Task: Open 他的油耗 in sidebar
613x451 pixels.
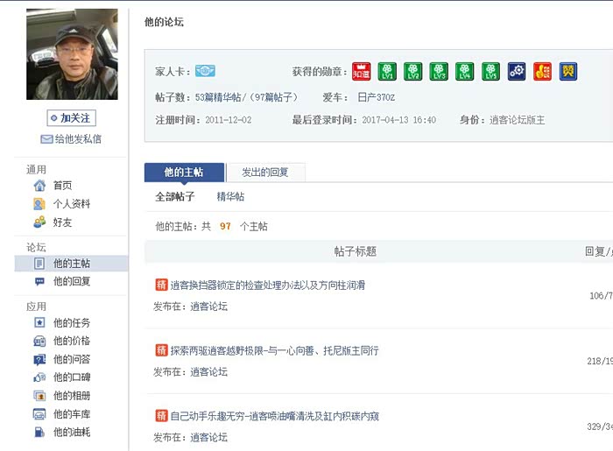Action: (x=72, y=432)
